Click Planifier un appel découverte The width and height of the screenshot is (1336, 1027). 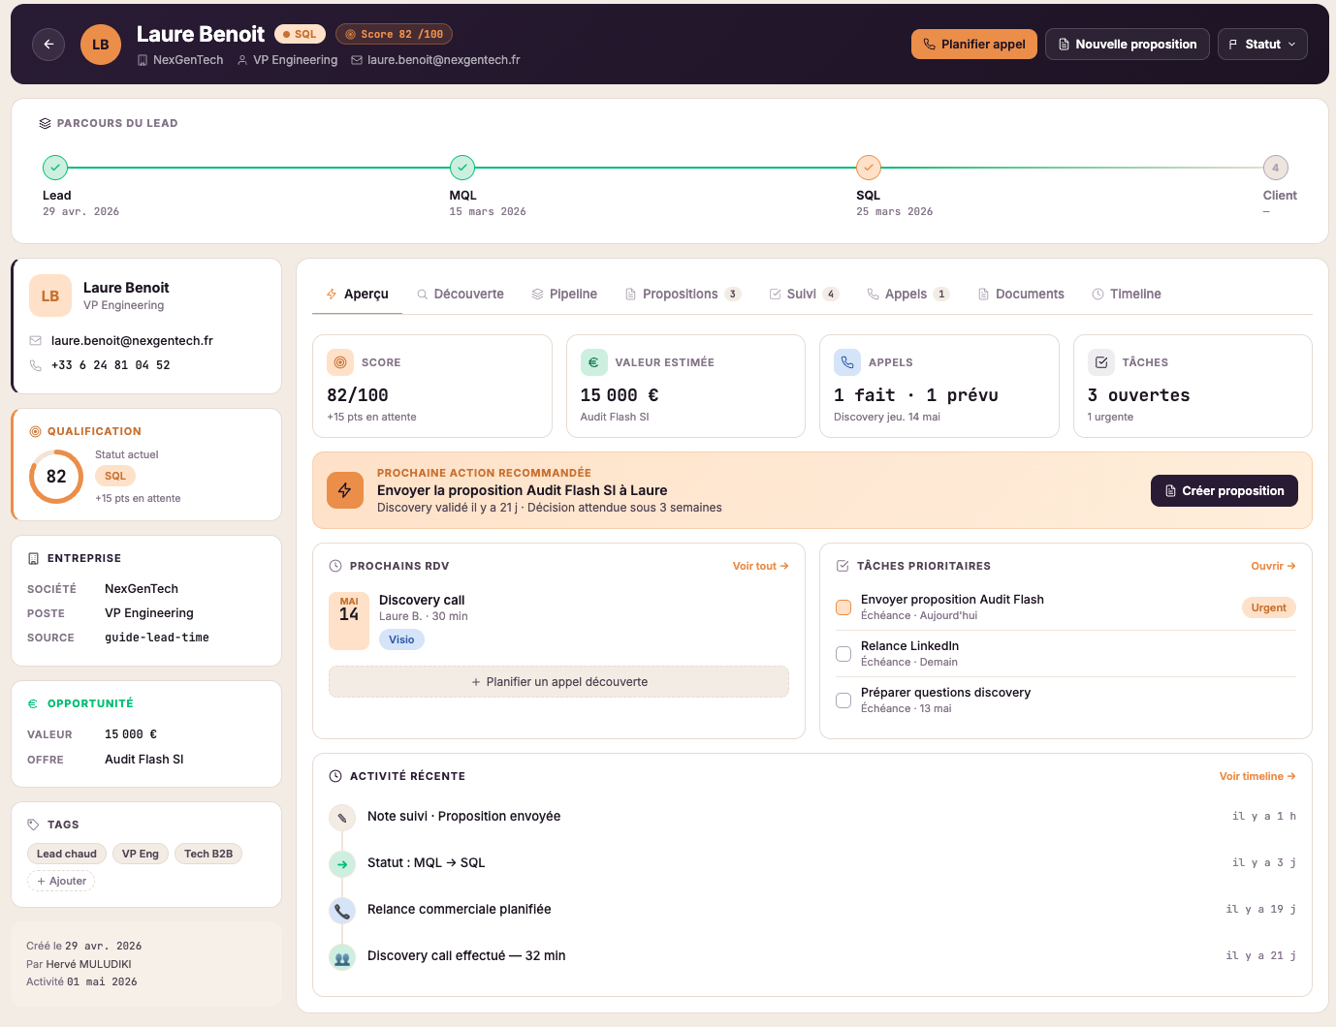point(558,682)
